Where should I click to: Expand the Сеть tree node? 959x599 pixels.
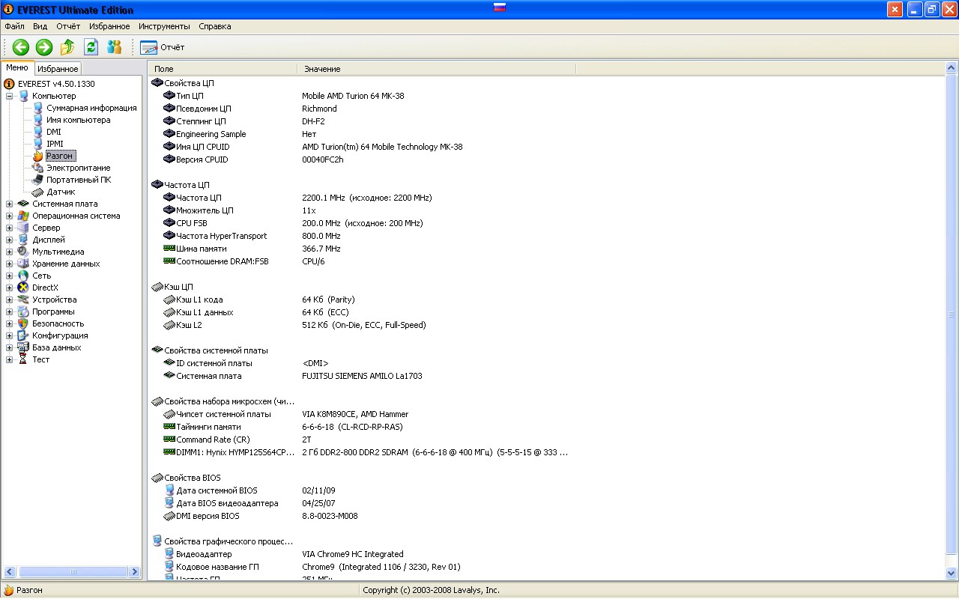(x=10, y=276)
